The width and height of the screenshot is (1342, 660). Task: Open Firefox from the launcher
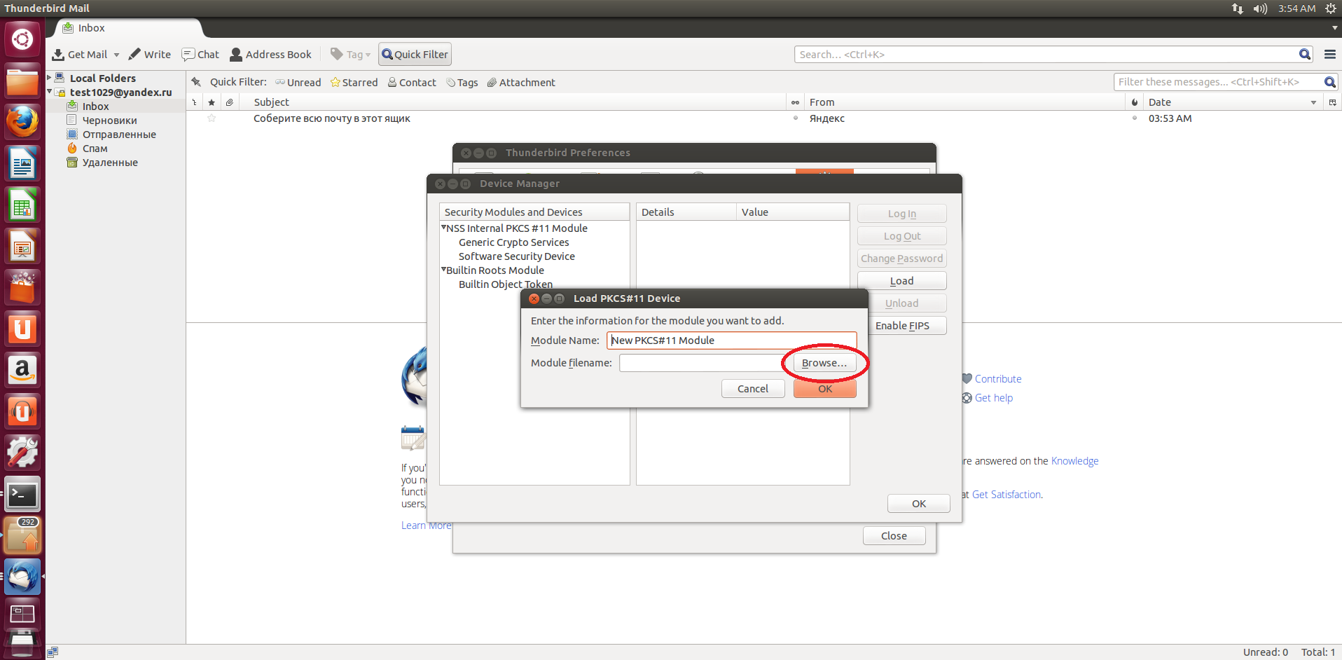[22, 122]
